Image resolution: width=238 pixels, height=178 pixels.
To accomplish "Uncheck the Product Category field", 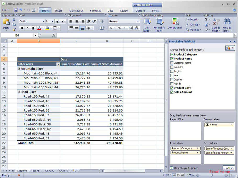I will point(172,54).
